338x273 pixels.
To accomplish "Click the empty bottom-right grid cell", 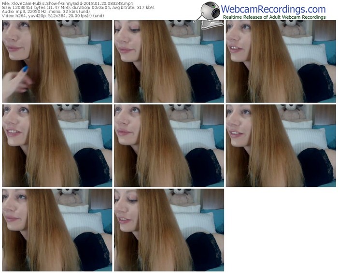I will coord(281,230).
